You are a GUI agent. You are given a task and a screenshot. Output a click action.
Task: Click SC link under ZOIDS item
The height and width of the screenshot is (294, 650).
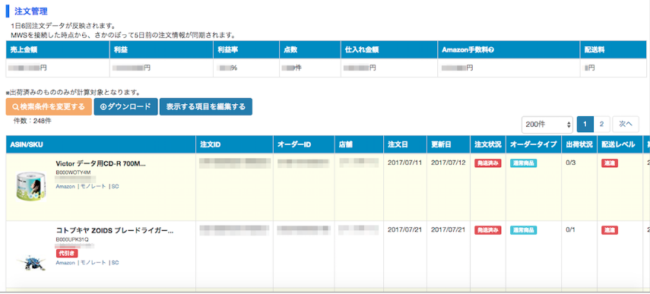(x=116, y=263)
